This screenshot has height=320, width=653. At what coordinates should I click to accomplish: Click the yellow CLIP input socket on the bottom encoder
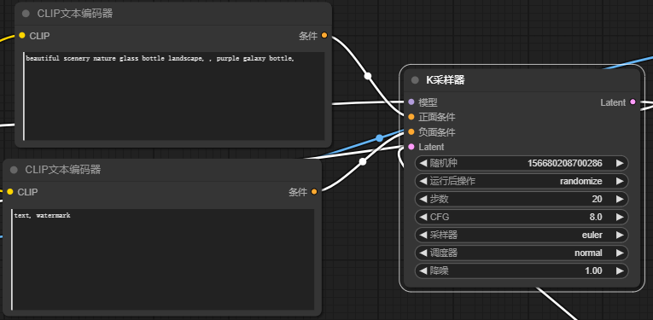pyautogui.click(x=10, y=192)
